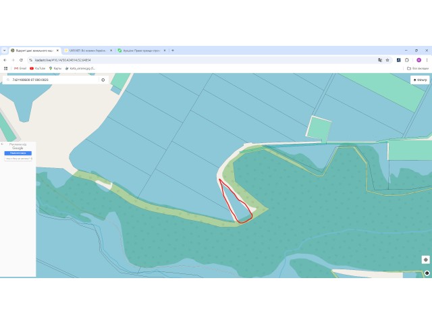Open the Filter button on the map
This screenshot has width=432, height=324.
(420, 80)
